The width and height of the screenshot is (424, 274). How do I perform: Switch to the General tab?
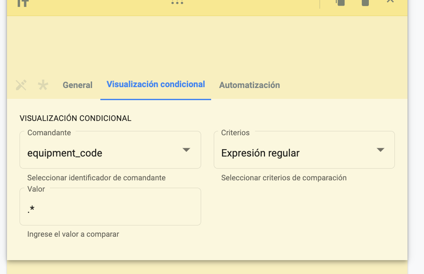[77, 85]
